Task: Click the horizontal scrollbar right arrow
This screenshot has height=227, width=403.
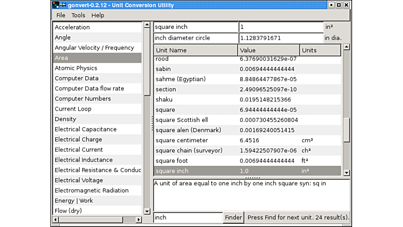Action: (x=139, y=219)
